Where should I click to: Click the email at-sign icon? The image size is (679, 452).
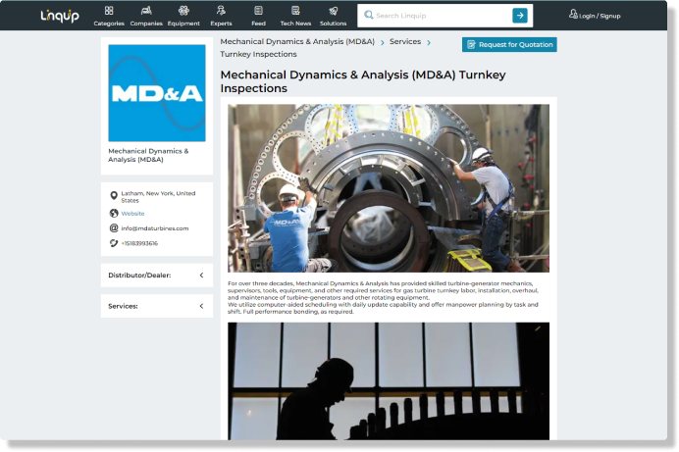(x=114, y=227)
